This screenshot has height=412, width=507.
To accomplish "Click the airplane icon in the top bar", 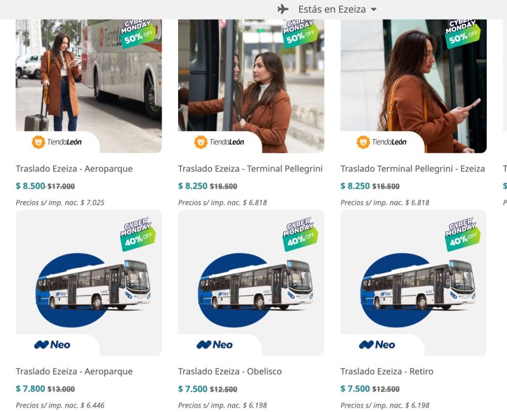I will [283, 9].
